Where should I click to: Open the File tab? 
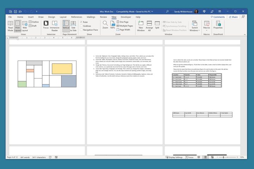coord(10,17)
